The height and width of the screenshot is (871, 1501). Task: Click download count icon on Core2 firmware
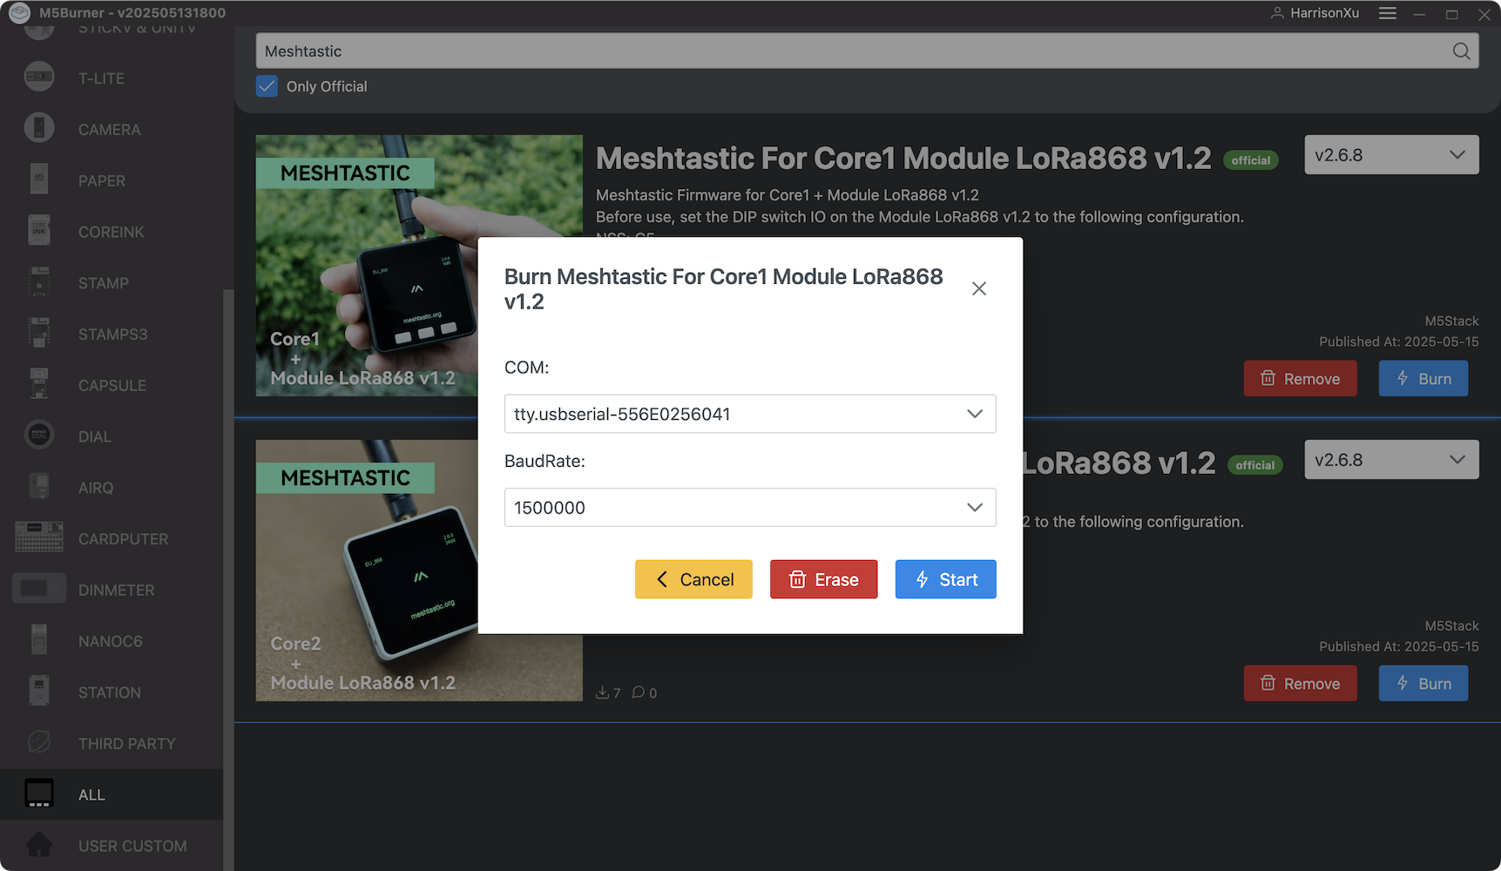(x=602, y=692)
